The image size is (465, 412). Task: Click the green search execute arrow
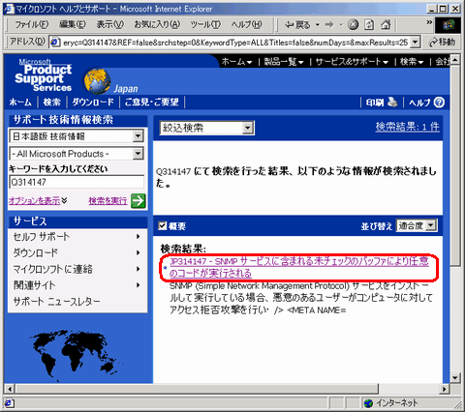(x=139, y=201)
